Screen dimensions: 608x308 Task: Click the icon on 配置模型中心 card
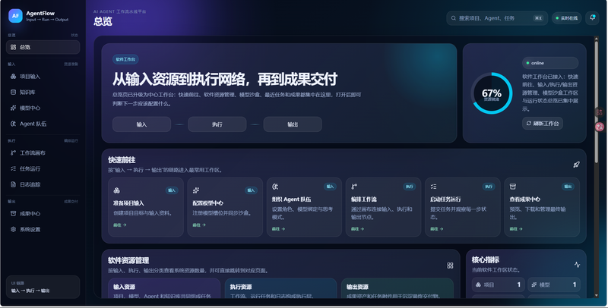point(196,190)
